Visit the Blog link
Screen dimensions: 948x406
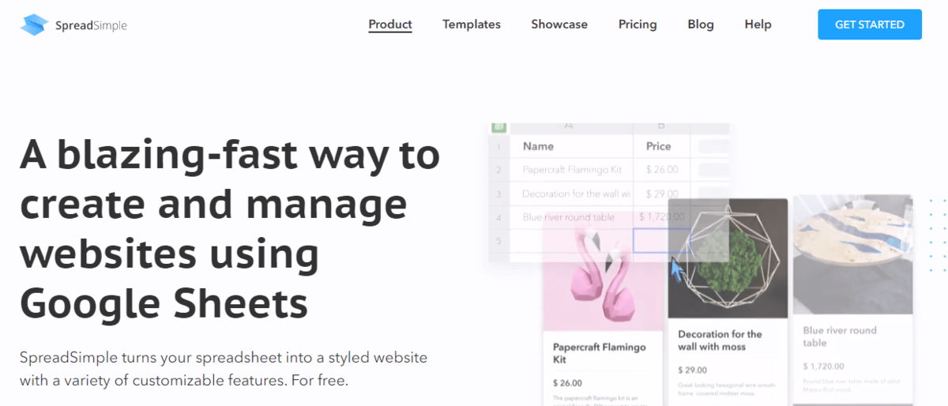(701, 24)
